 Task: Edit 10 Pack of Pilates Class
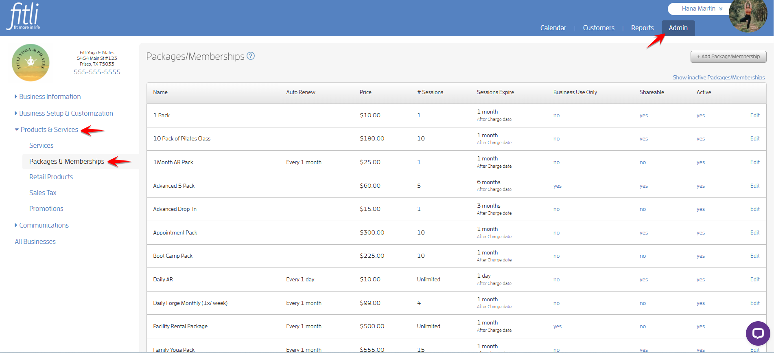click(755, 138)
